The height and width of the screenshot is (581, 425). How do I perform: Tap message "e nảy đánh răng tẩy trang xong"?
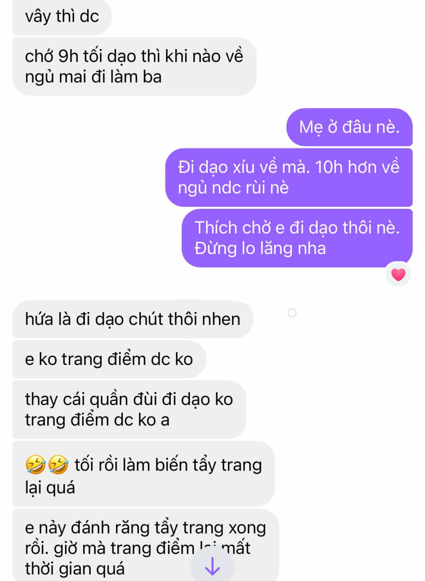coord(145,545)
